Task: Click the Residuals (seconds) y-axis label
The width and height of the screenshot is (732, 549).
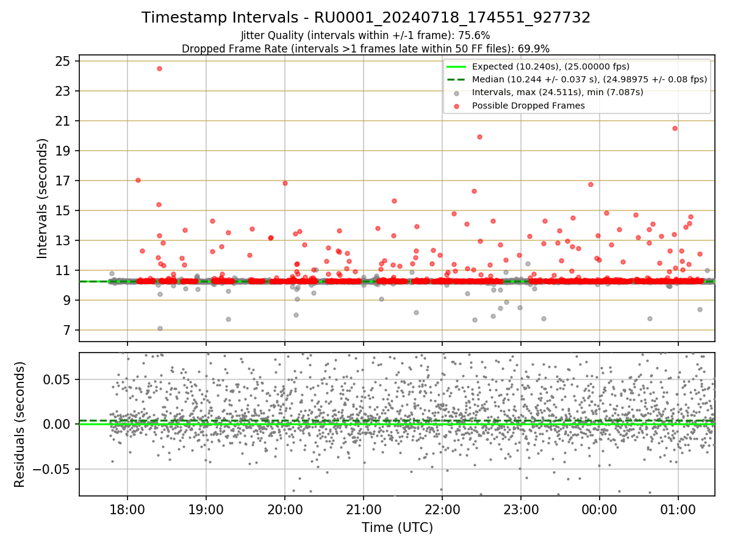Action: point(20,424)
